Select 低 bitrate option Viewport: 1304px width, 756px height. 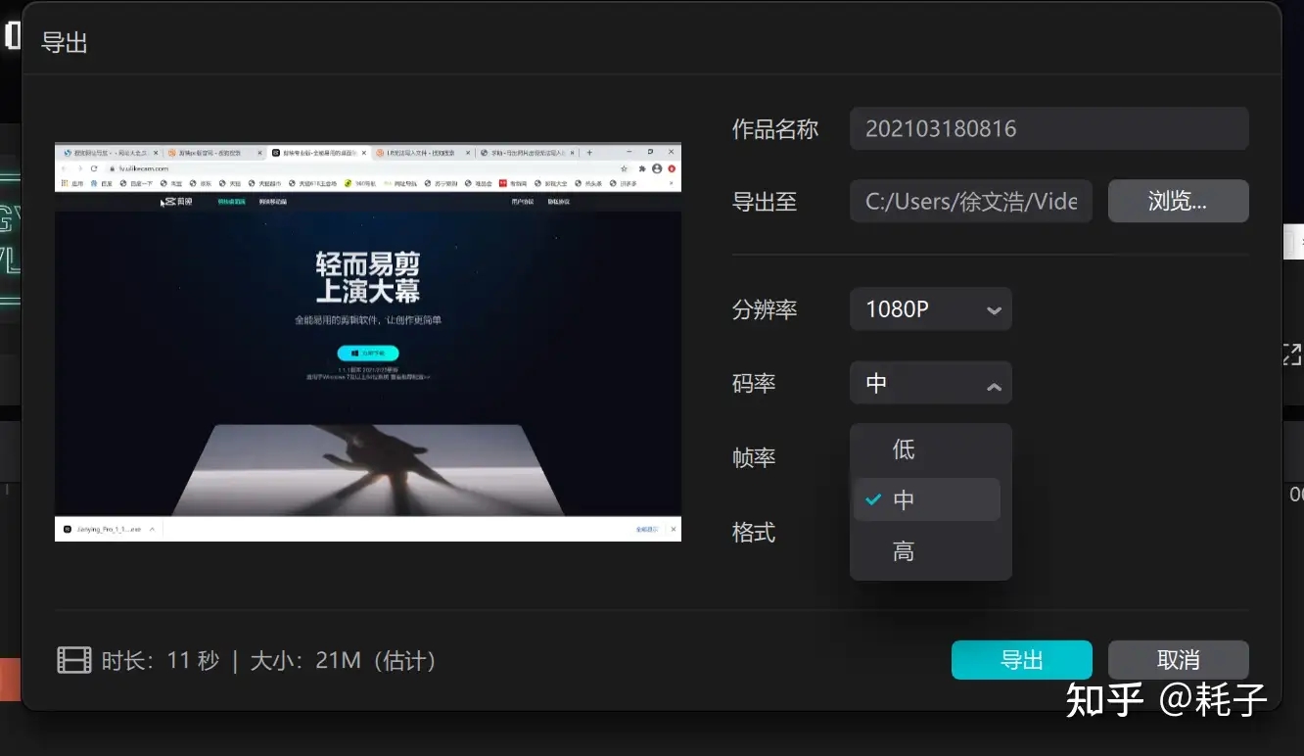927,449
